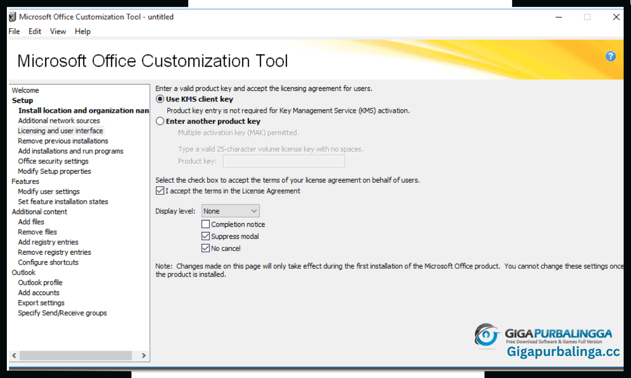631x378 pixels.
Task: Go to Configure shortcuts page
Action: 48,262
